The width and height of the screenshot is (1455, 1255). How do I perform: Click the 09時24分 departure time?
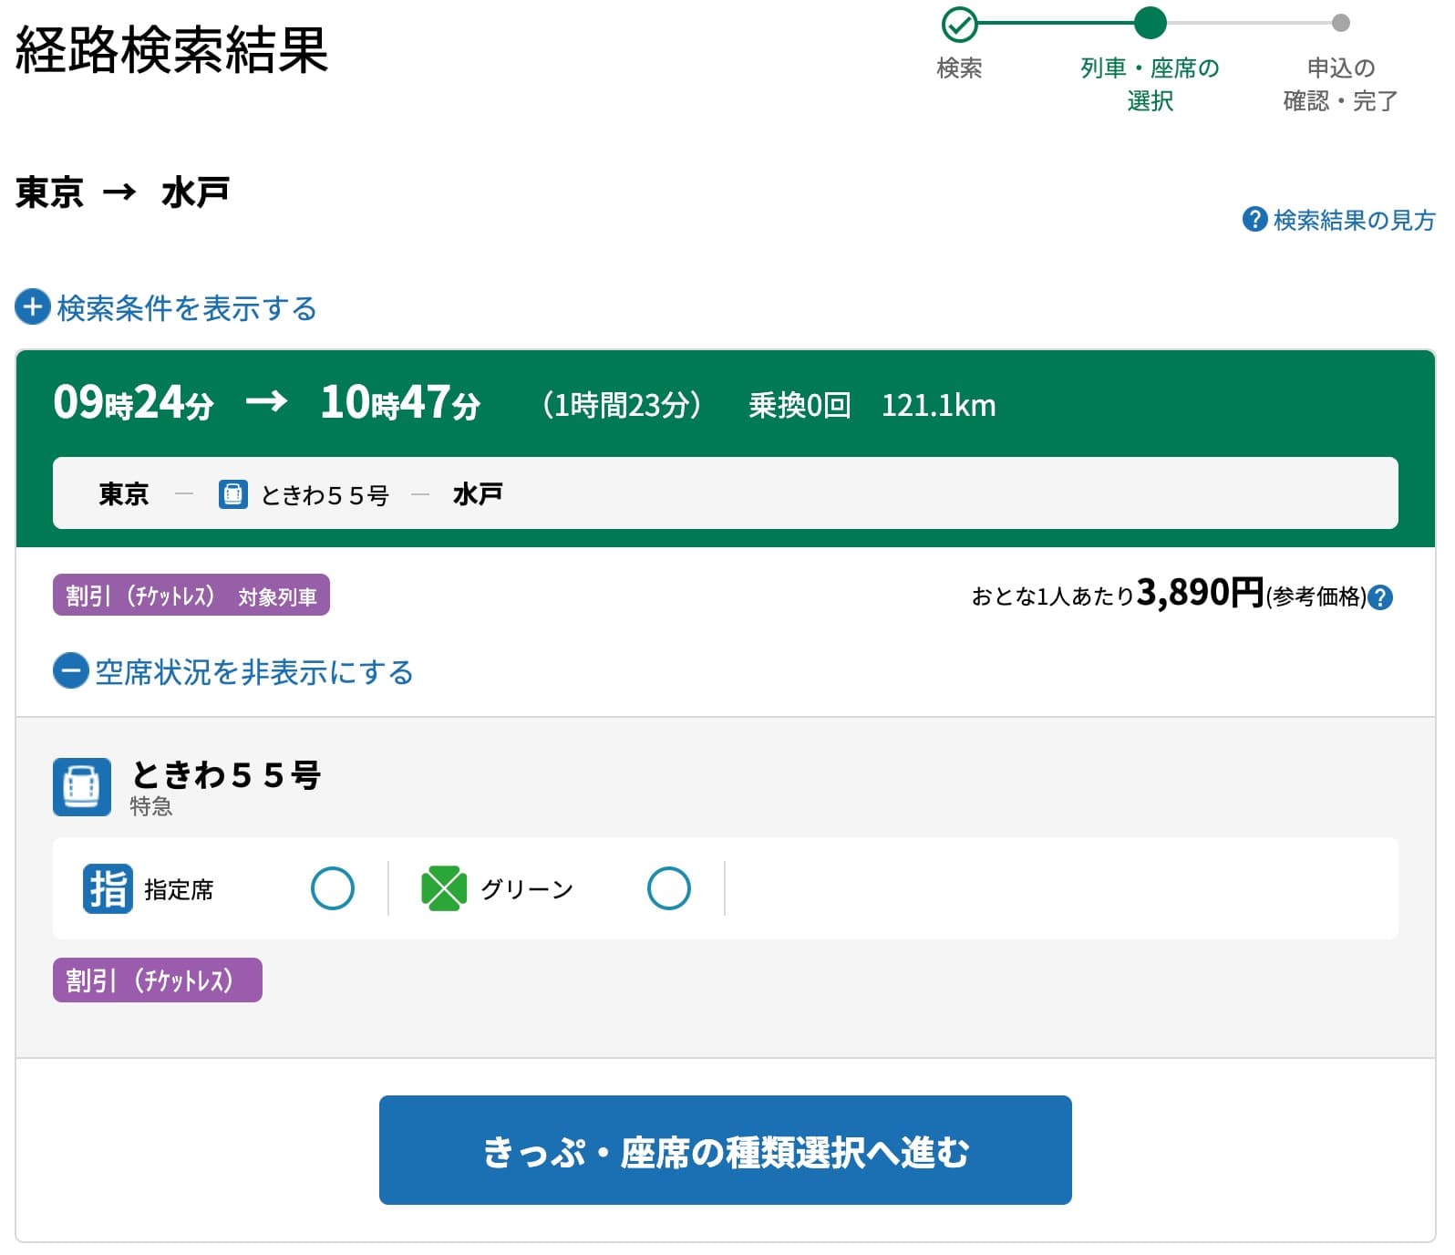[x=133, y=402]
